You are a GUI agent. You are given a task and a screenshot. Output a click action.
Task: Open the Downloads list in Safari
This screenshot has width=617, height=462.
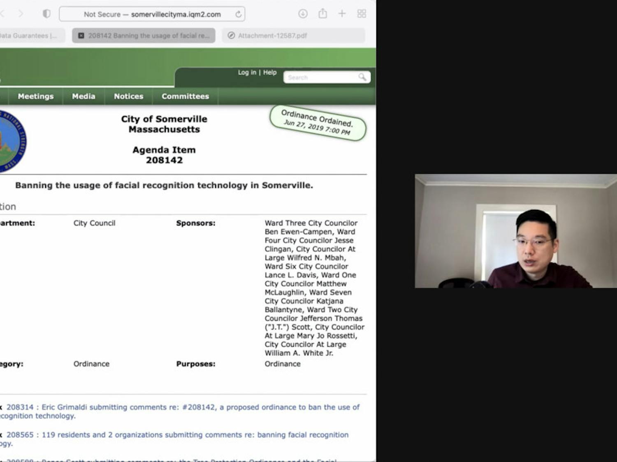point(303,14)
